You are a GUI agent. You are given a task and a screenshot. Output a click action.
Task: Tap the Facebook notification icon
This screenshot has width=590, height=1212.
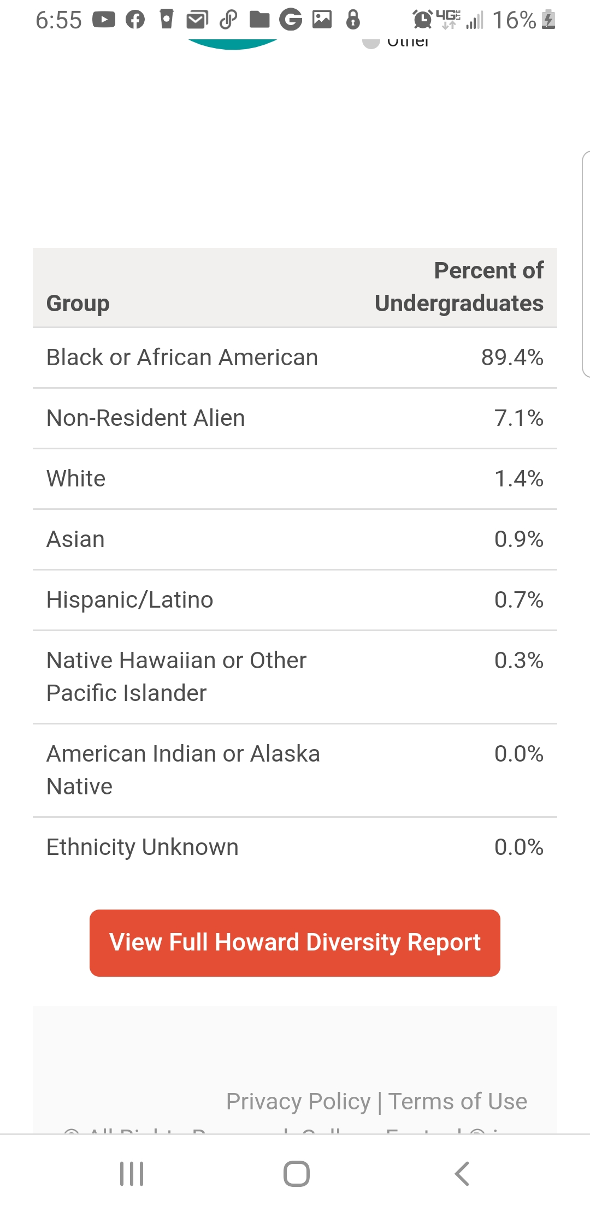[135, 20]
